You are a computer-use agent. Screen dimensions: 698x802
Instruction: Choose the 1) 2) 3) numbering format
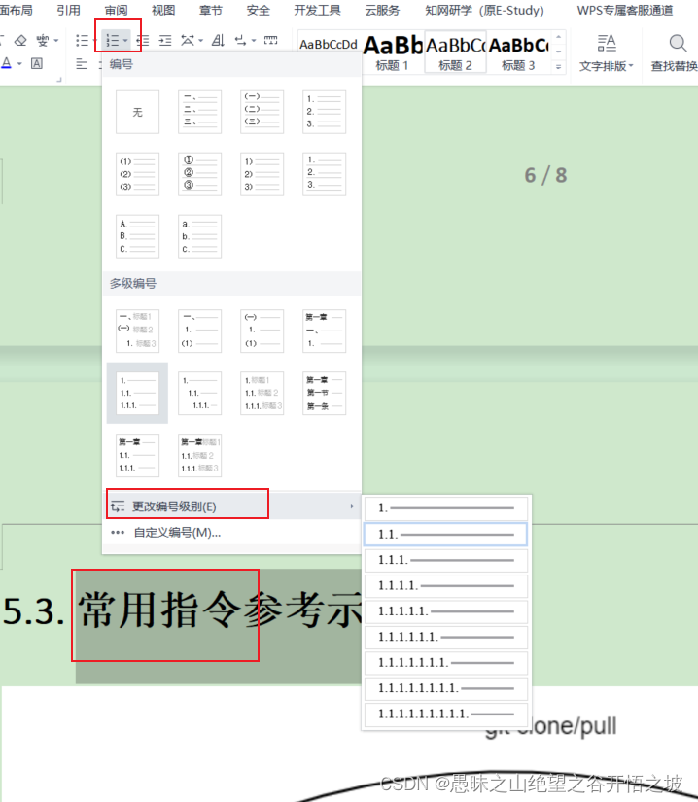[262, 174]
